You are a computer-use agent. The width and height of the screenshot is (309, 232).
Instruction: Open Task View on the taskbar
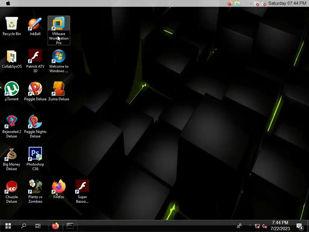(38, 226)
